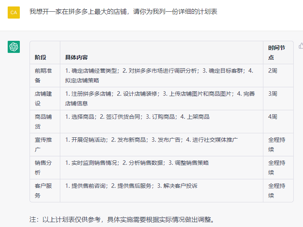
Task: Click 全程持续 in the 宣传推广 row
Action: pyautogui.click(x=278, y=145)
